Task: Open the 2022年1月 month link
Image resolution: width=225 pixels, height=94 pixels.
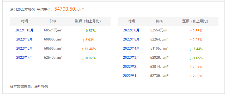Action: [131, 76]
